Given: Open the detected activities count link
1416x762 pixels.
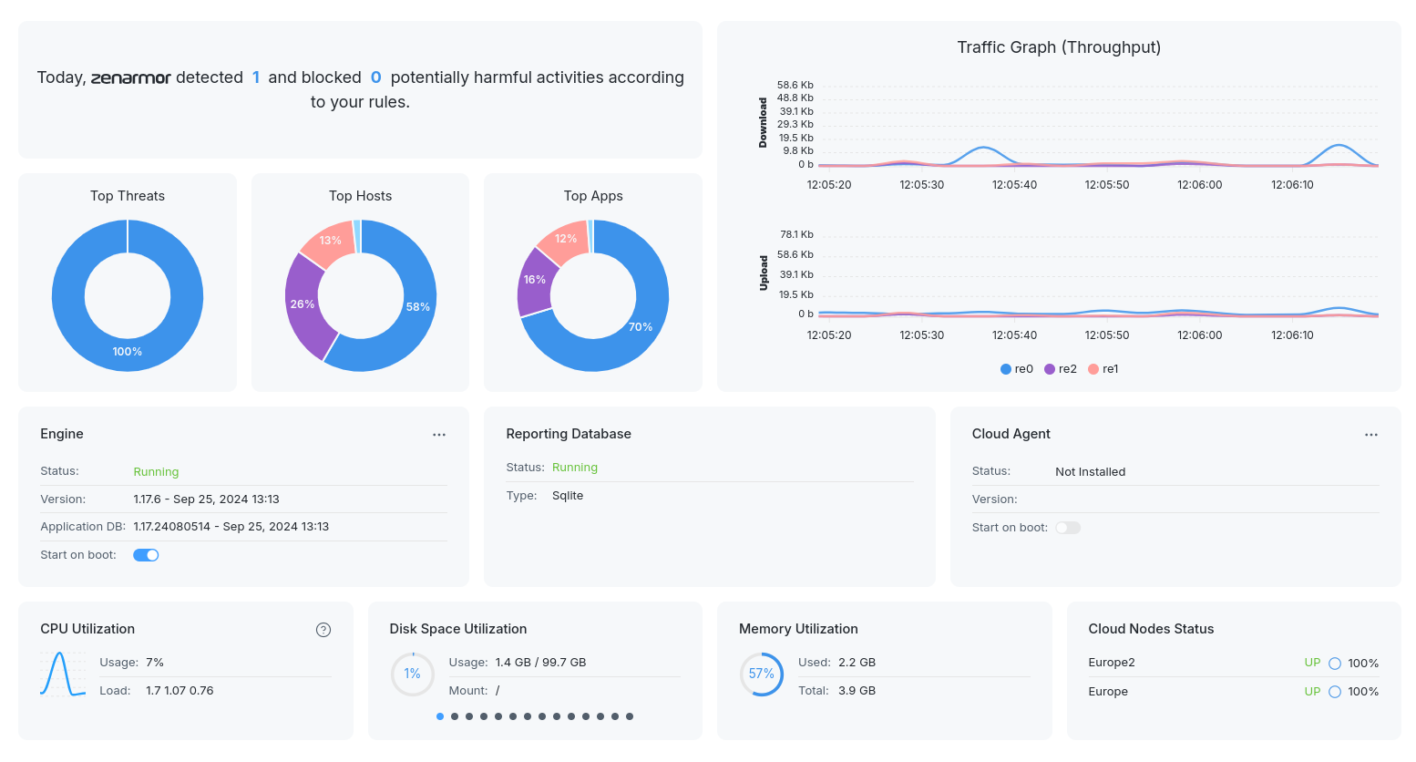Looking at the screenshot, I should coord(256,77).
